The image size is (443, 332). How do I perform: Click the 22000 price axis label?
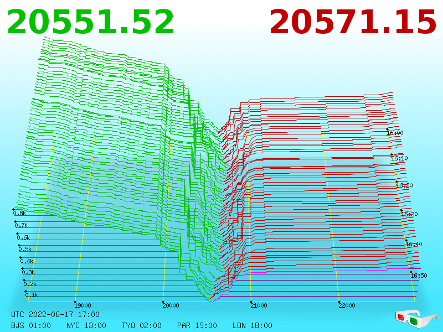pyautogui.click(x=347, y=305)
